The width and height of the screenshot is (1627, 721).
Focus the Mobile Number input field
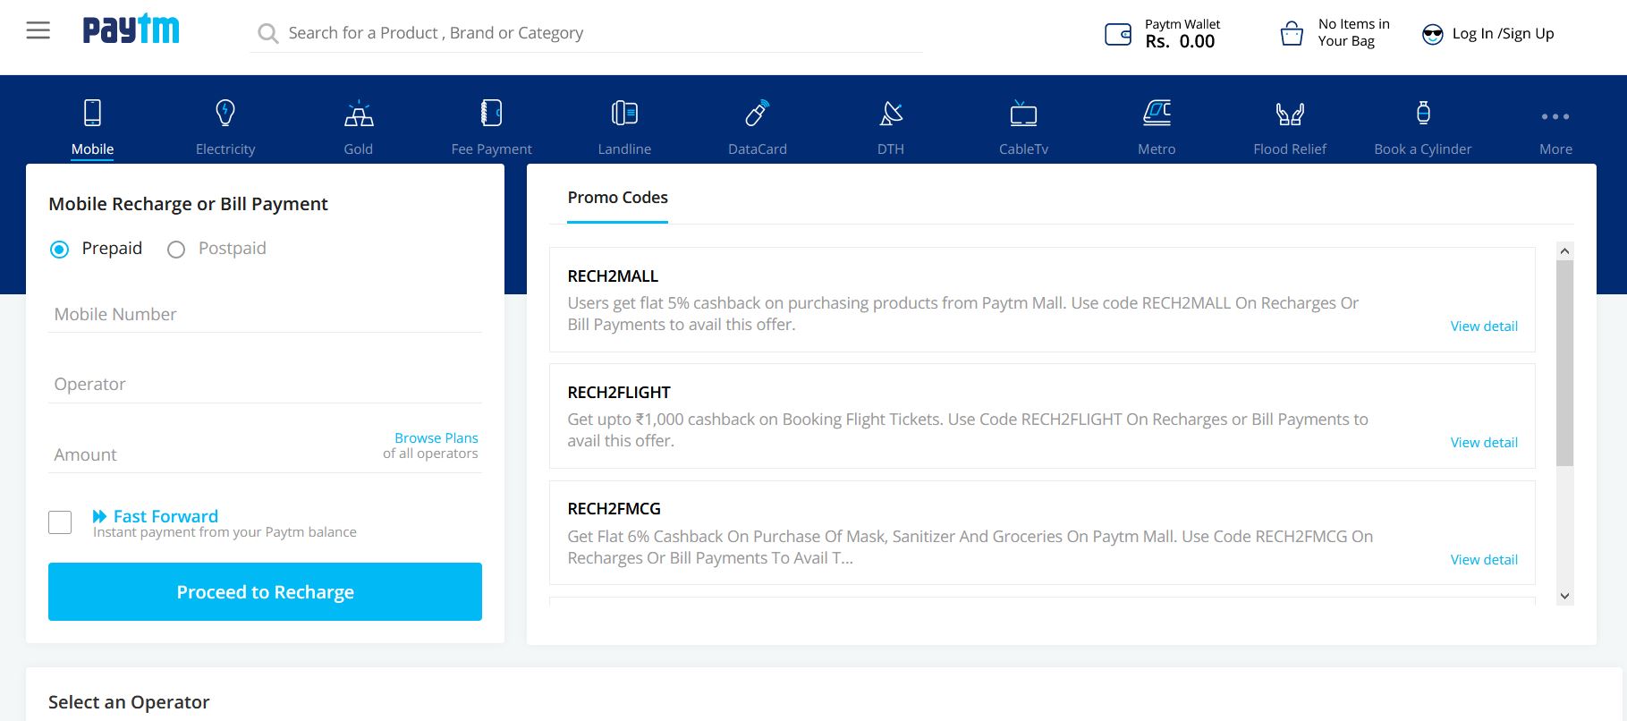265,314
